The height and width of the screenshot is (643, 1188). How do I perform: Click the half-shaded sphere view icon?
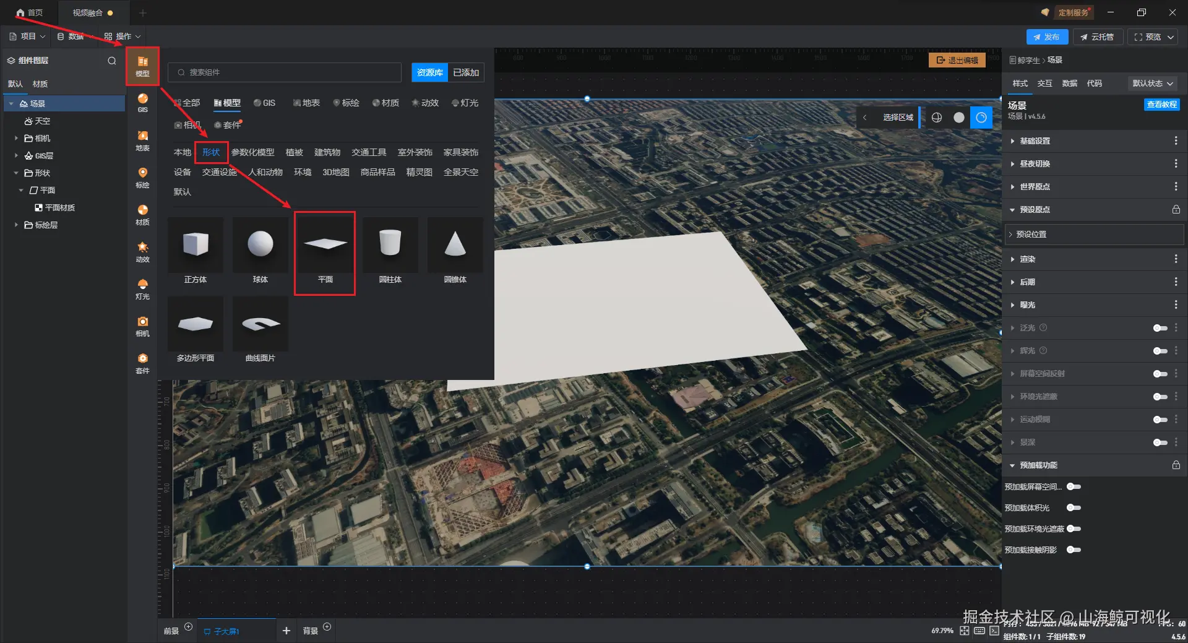click(937, 118)
